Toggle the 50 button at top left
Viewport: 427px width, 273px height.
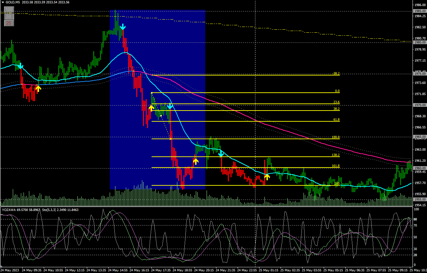pos(9,16)
